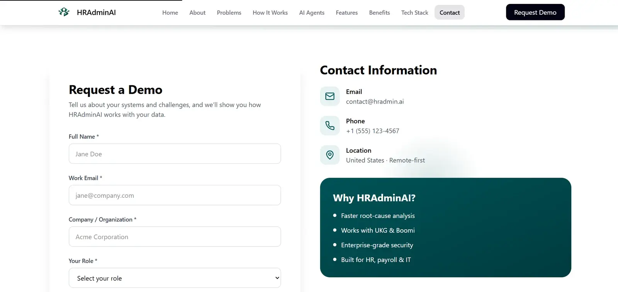Click the HRAdminAI logo icon
618x292 pixels.
pyautogui.click(x=64, y=12)
